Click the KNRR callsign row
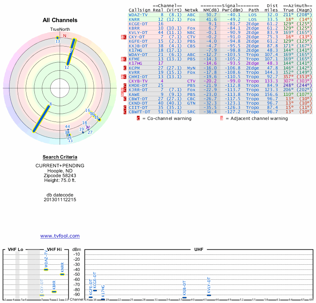This screenshot has width=316, height=303. click(134, 19)
